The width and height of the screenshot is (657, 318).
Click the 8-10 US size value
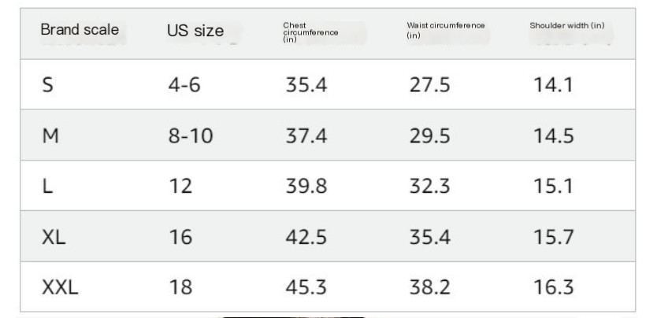191,136
